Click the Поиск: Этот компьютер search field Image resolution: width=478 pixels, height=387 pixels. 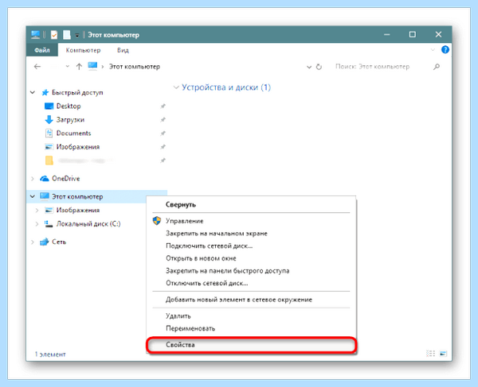tap(381, 67)
